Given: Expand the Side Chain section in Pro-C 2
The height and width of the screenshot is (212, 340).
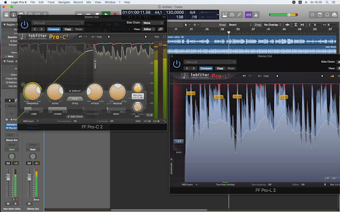Looking at the screenshot, I should point(75,117).
